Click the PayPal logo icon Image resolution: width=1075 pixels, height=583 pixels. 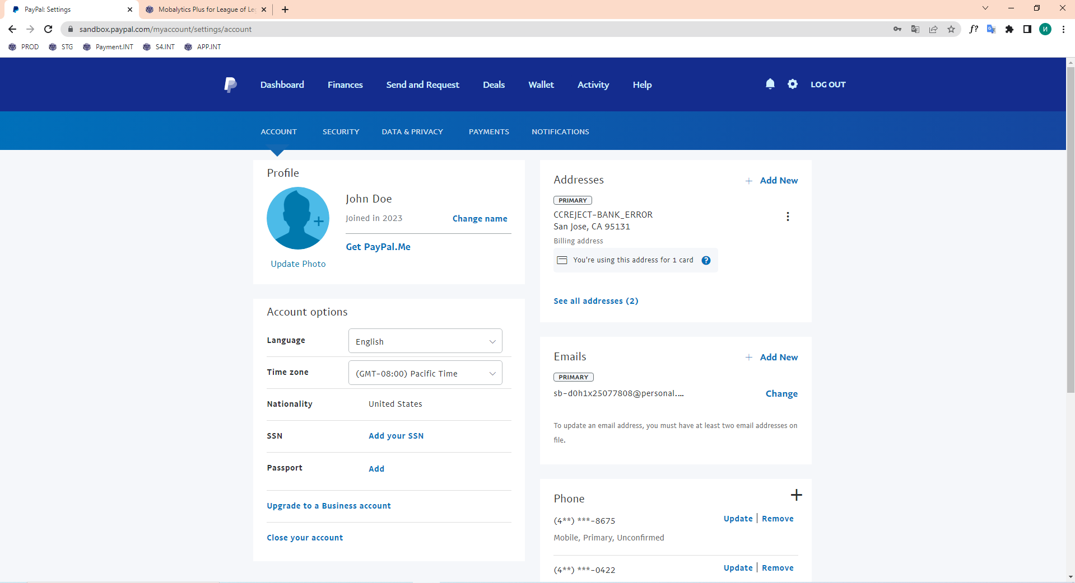(x=230, y=84)
